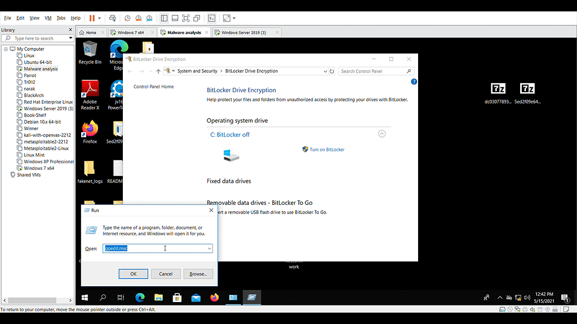Toggle the library sidebar view button
This screenshot has height=324, width=577.
pyautogui.click(x=164, y=18)
